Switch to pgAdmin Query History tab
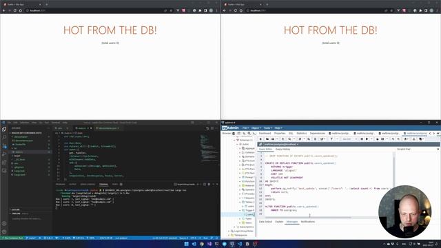 [x=283, y=149]
